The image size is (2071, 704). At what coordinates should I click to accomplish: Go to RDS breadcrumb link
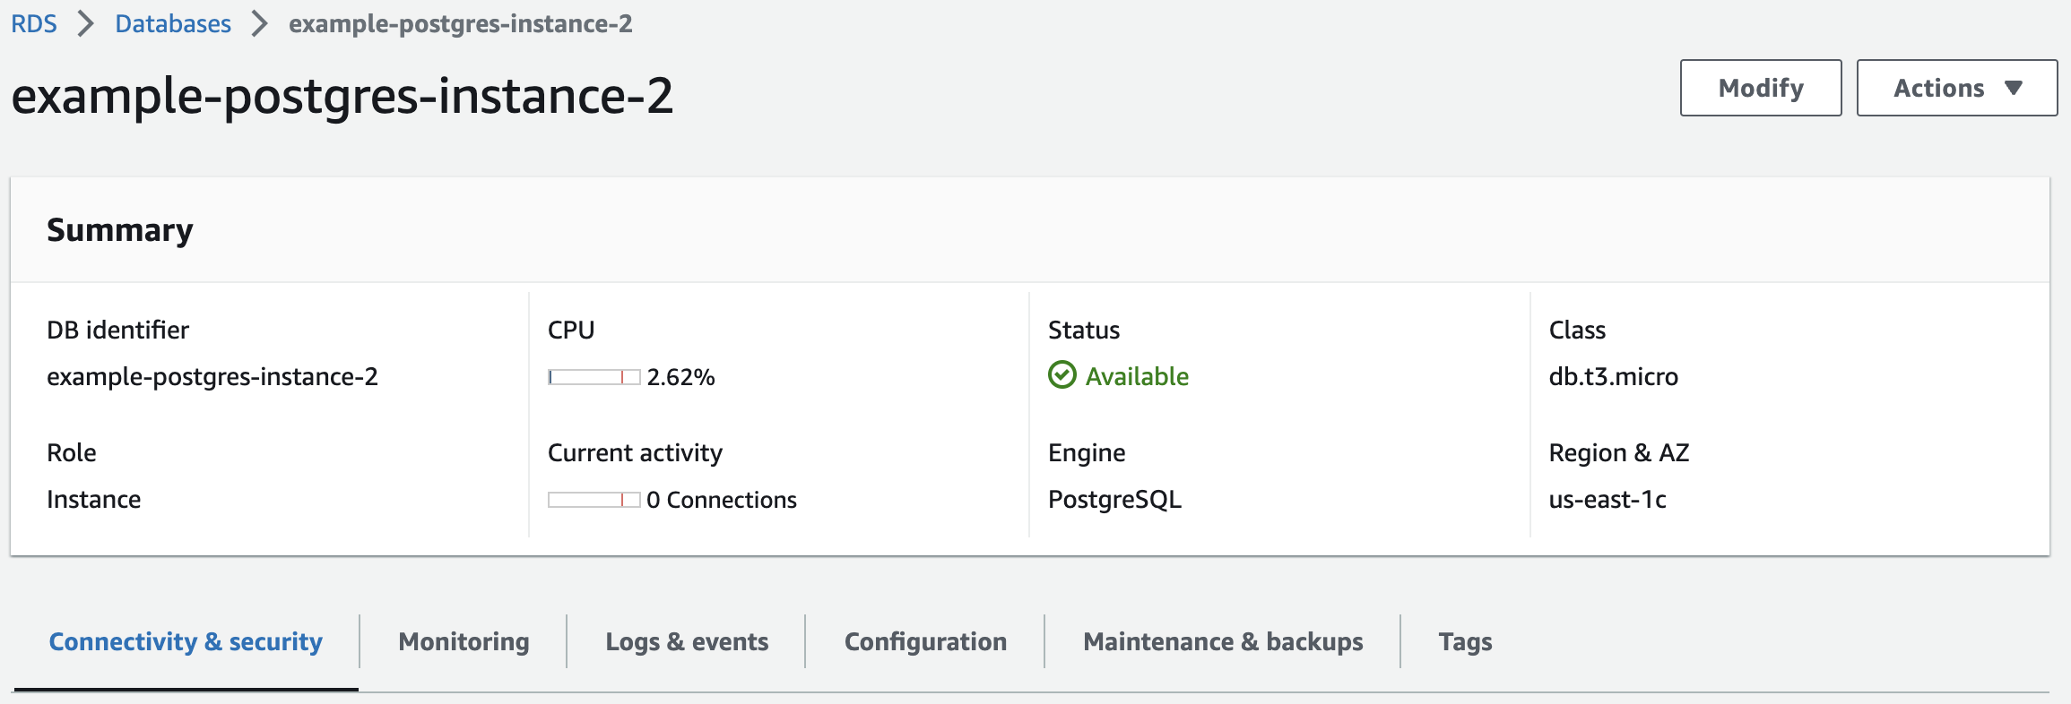(x=34, y=23)
